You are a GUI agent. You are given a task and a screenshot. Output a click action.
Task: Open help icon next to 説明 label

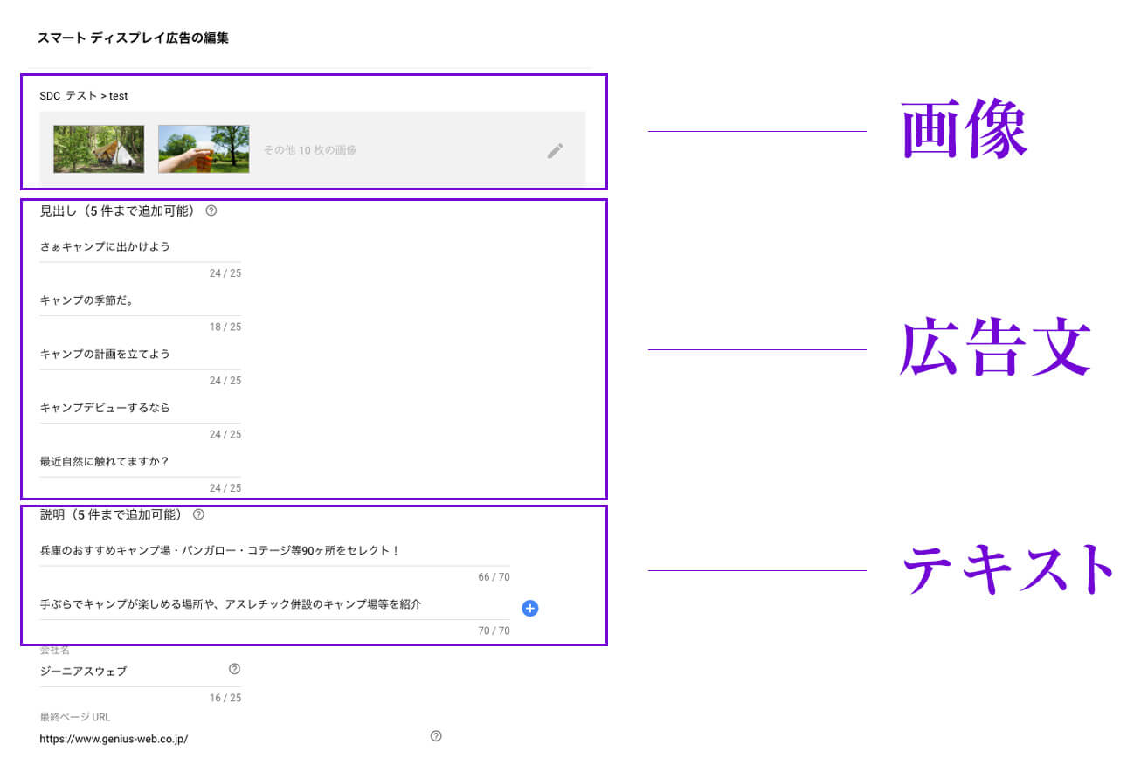(x=198, y=514)
